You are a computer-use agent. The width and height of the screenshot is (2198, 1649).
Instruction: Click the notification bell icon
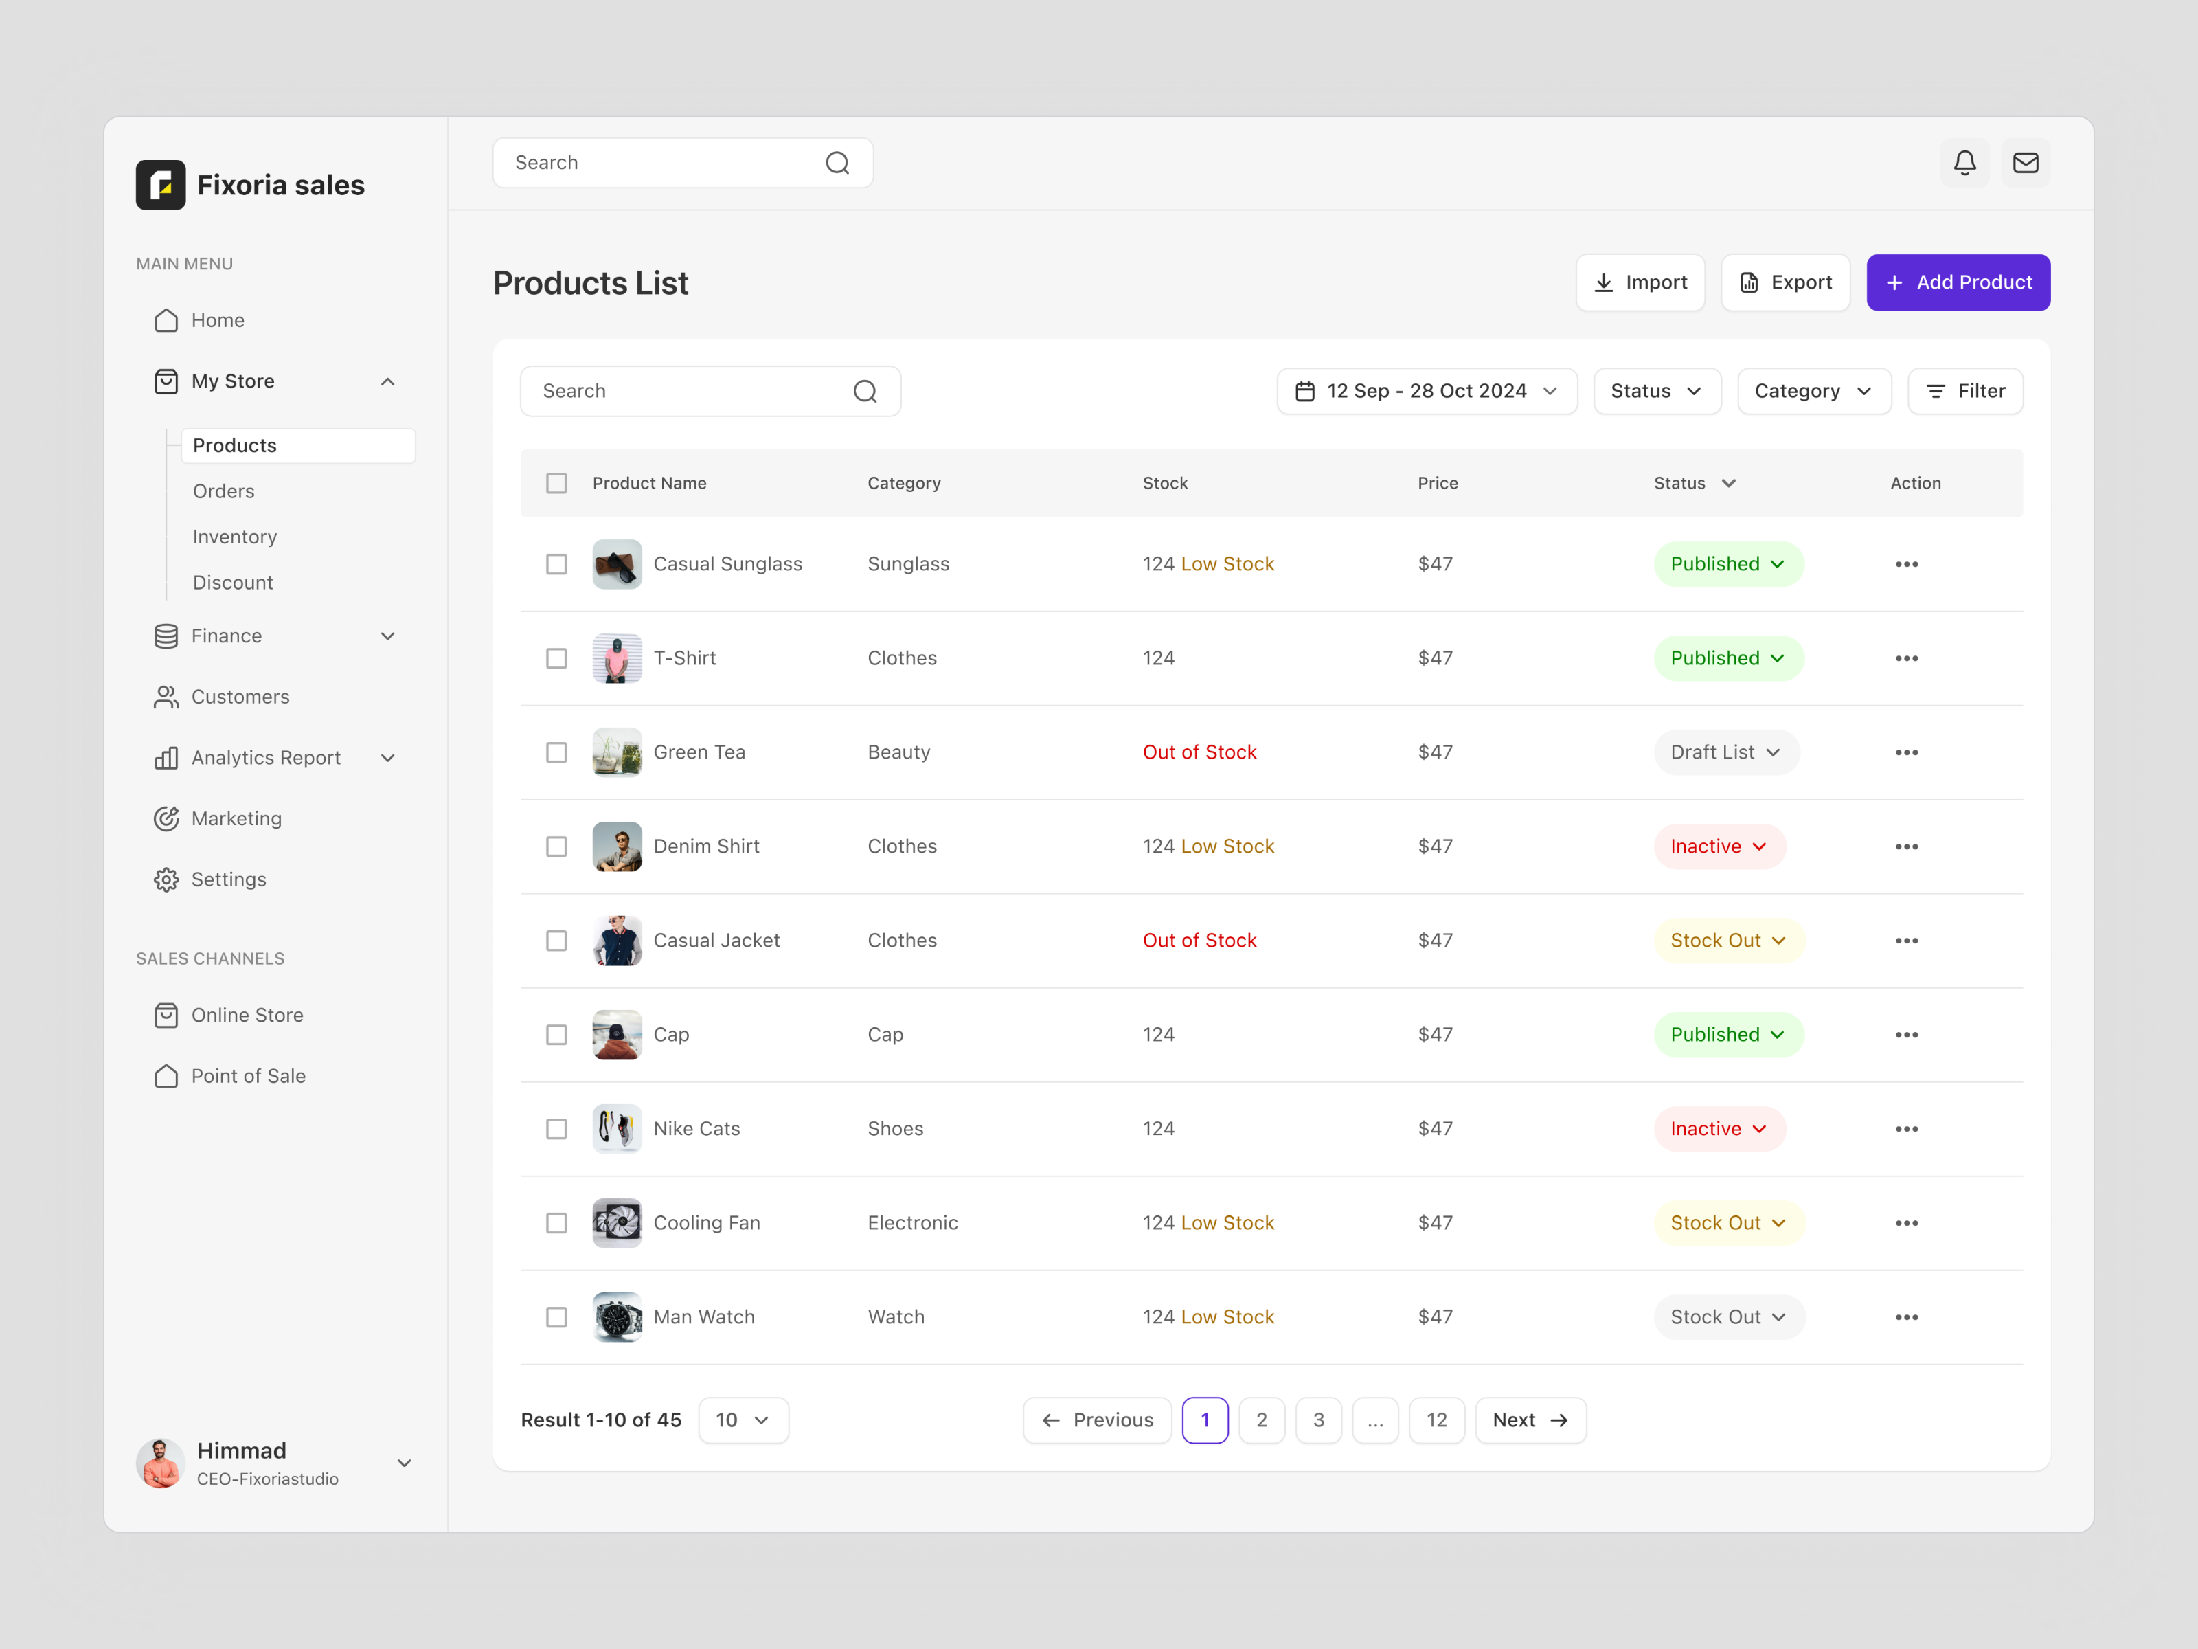point(1965,162)
